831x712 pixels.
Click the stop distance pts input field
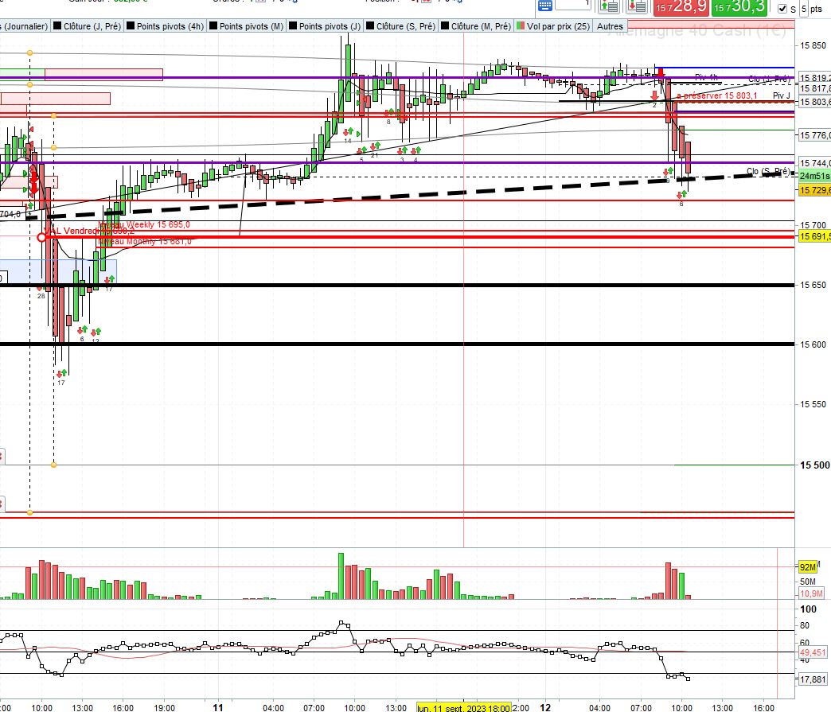(804, 9)
